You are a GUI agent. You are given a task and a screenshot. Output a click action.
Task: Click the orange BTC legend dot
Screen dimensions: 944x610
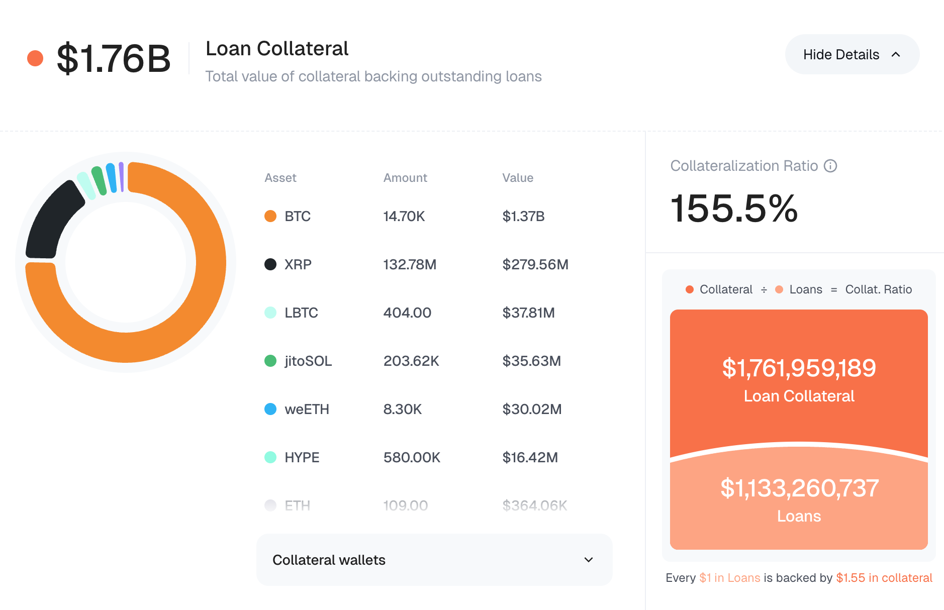click(270, 216)
